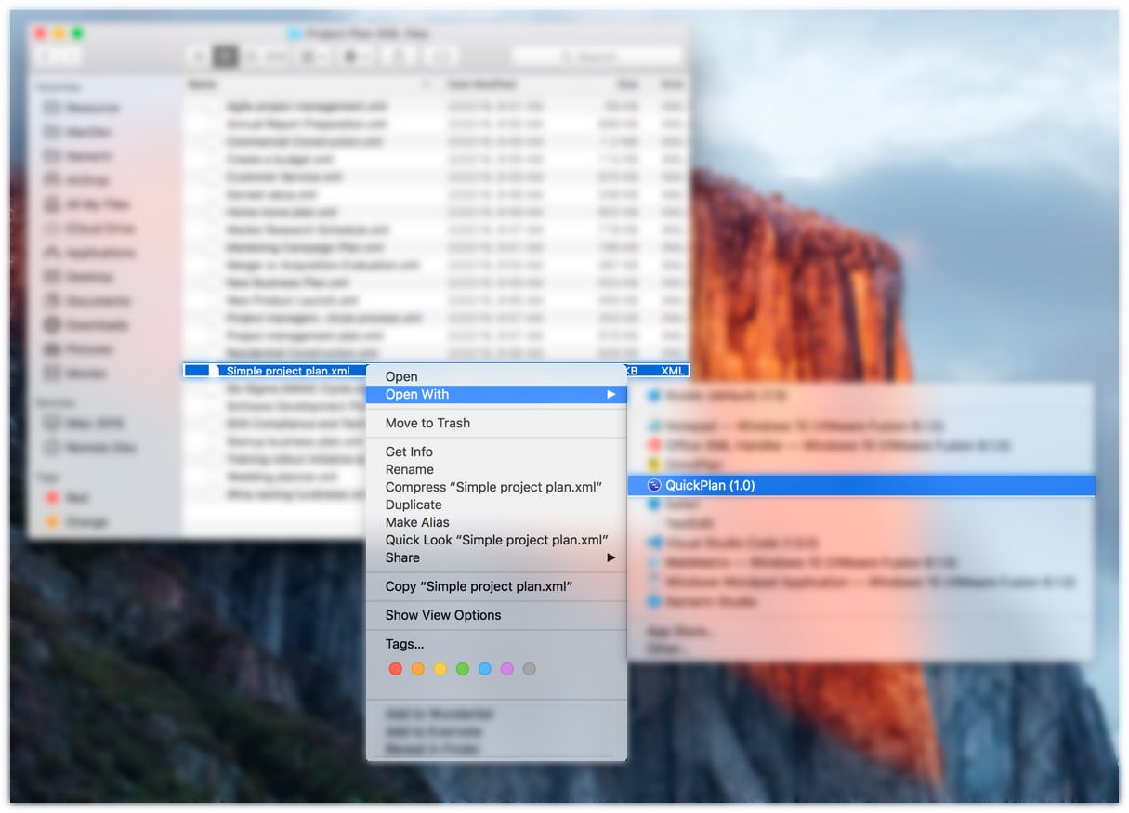
Task: Apply the orange tag color dot
Action: click(418, 669)
